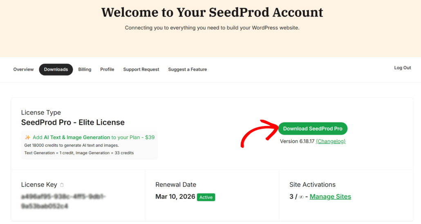This screenshot has height=224, width=421.
Task: Open the Manage Sites link
Action: coord(330,197)
